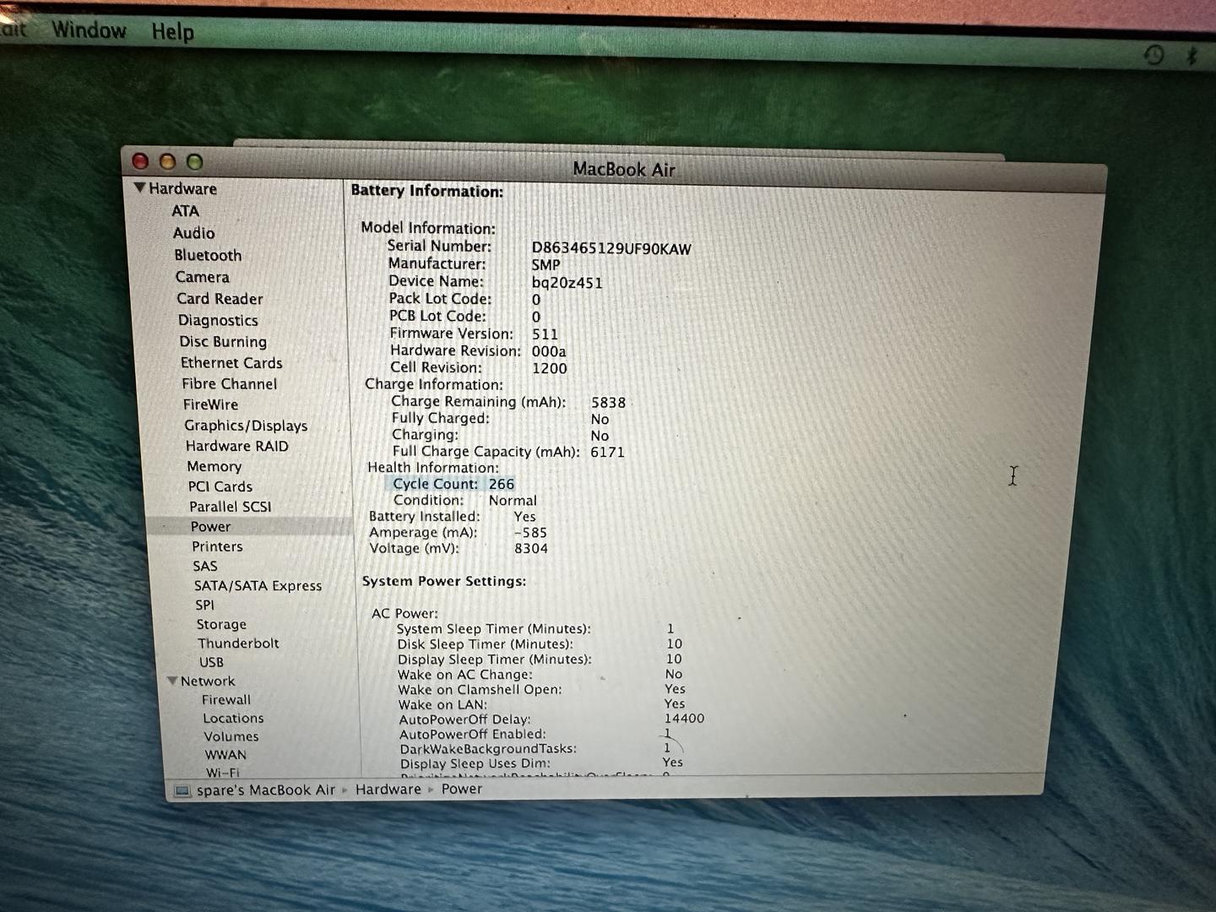This screenshot has height=912, width=1216.
Task: Open Graphics/Displays info
Action: (x=246, y=426)
